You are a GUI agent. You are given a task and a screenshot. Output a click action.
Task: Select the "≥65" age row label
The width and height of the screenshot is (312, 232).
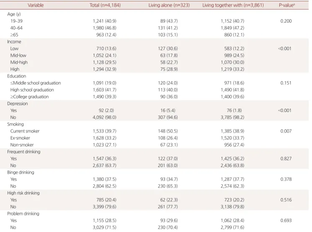14,35
